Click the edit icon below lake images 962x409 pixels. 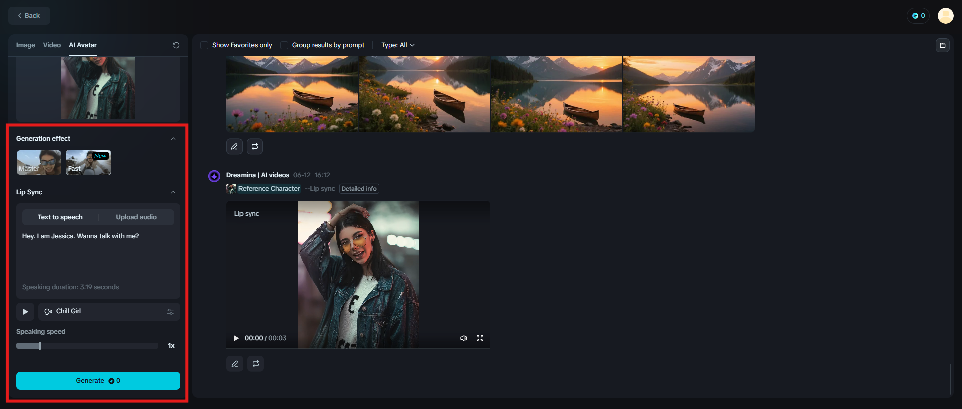[234, 147]
